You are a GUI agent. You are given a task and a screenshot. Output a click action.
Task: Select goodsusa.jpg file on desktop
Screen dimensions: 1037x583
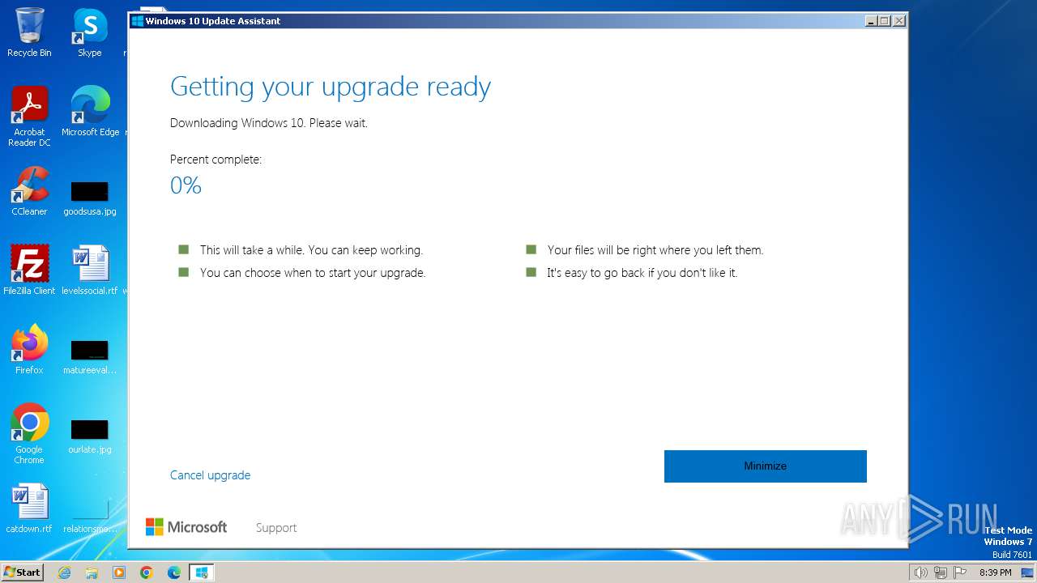click(x=89, y=198)
